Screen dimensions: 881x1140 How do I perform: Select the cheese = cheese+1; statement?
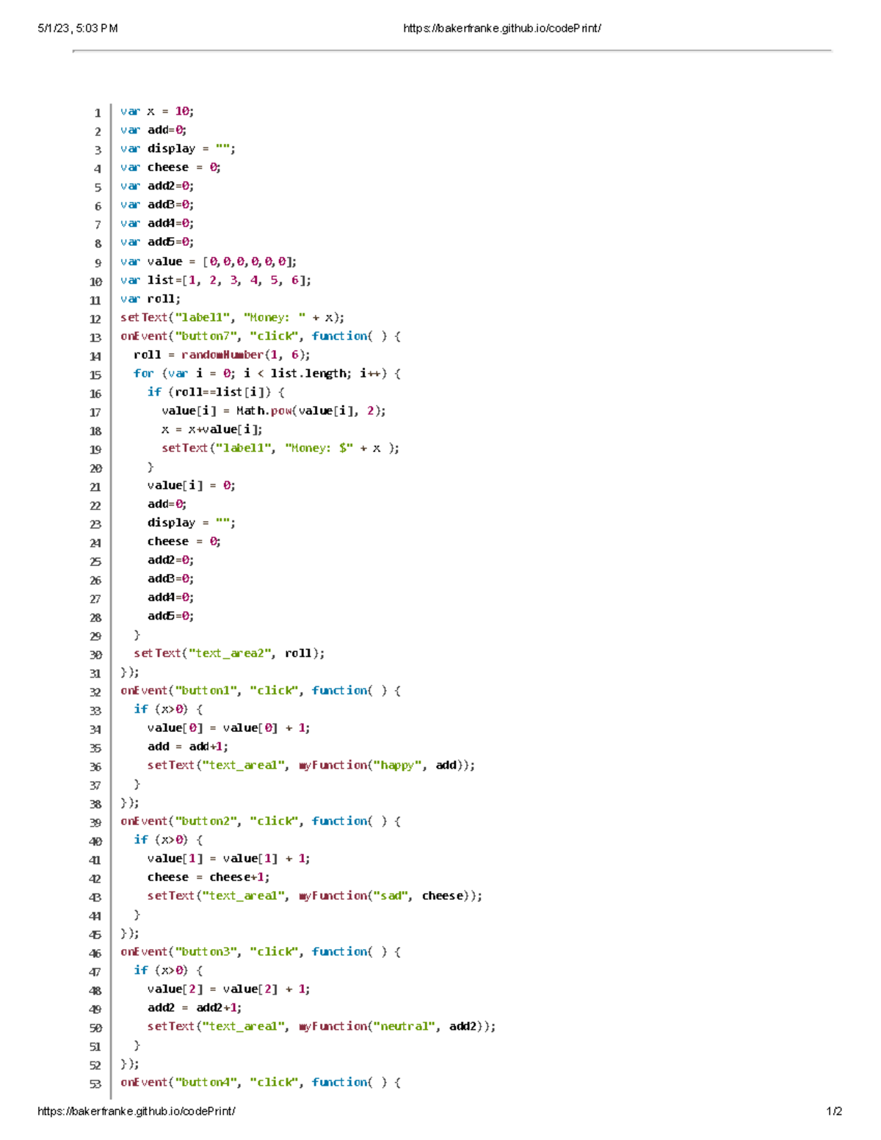tap(209, 876)
